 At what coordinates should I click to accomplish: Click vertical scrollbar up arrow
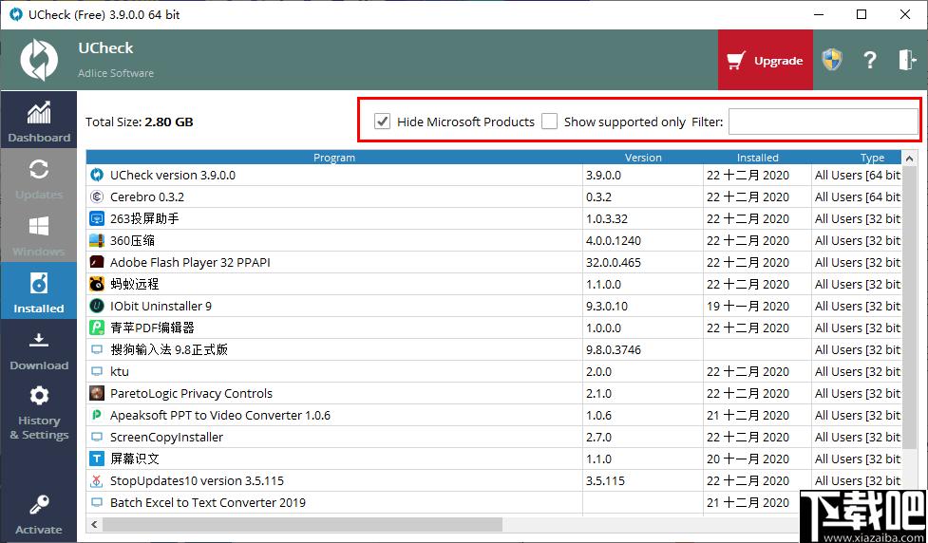908,158
